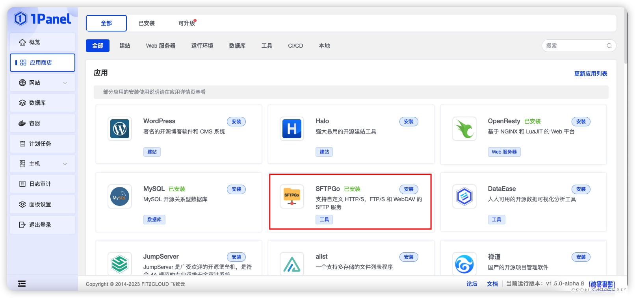The width and height of the screenshot is (635, 298).
Task: Install JumpServer with 安装 button
Action: [x=236, y=257]
